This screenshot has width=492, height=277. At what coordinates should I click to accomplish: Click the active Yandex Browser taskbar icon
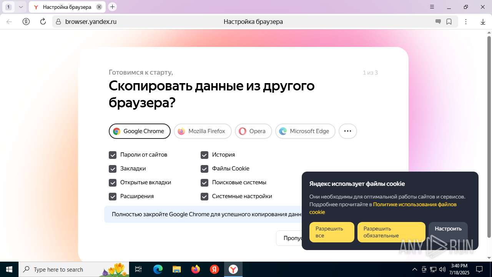pyautogui.click(x=233, y=269)
